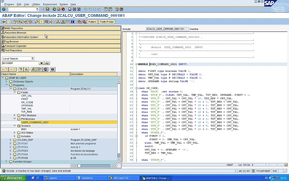Open the BCUSER history dropdown arrow
The height and width of the screenshot is (181, 289).
click(41, 63)
